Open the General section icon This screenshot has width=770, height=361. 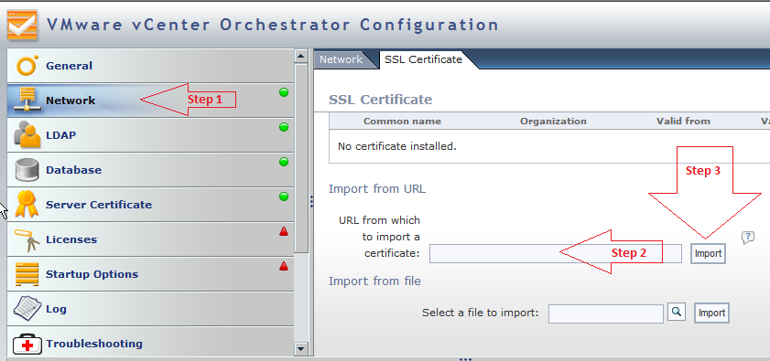tap(27, 66)
